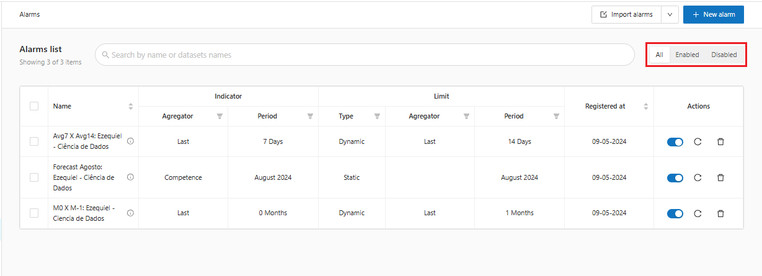
Task: Click the alarm search field
Action: pyautogui.click(x=366, y=55)
